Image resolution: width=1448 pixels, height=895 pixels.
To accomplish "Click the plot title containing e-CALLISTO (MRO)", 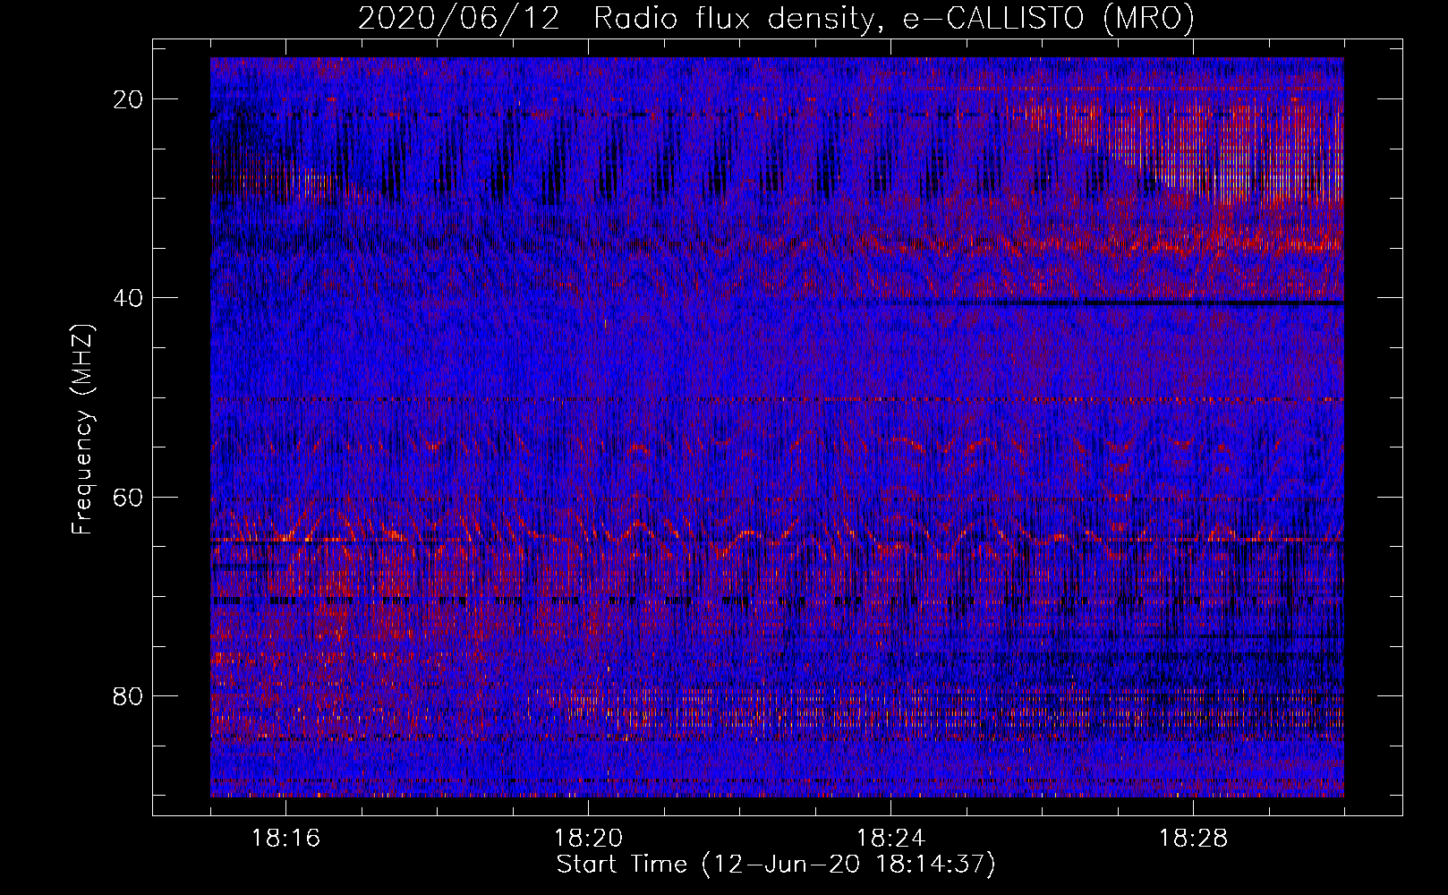I will pos(776,19).
